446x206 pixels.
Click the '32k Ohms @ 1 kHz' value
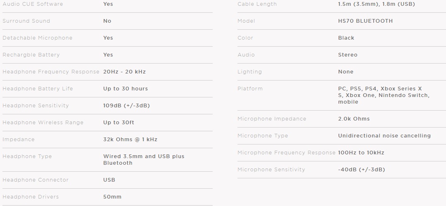coord(130,140)
